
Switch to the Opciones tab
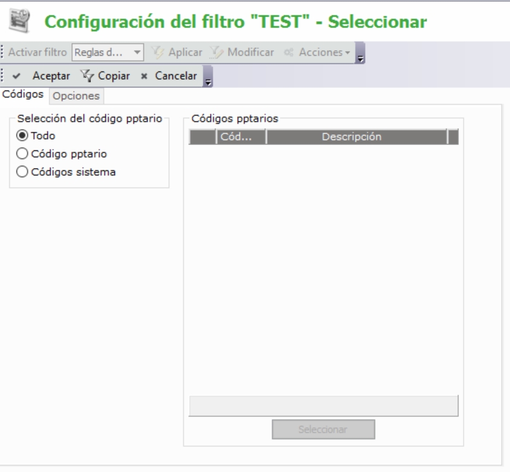[x=76, y=96]
